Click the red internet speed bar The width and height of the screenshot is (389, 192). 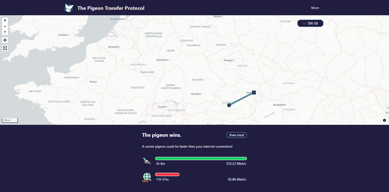[167, 174]
